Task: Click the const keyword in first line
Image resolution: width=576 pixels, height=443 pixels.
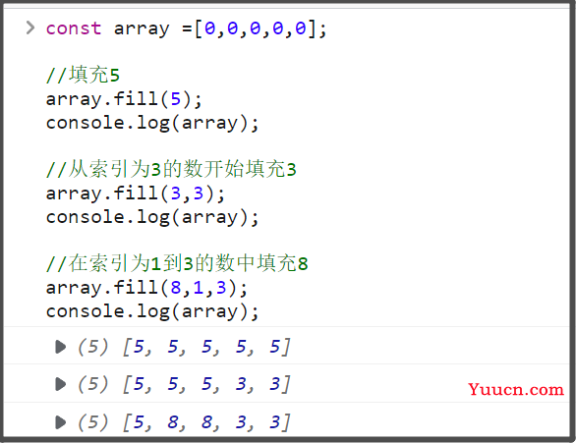Action: [x=74, y=28]
